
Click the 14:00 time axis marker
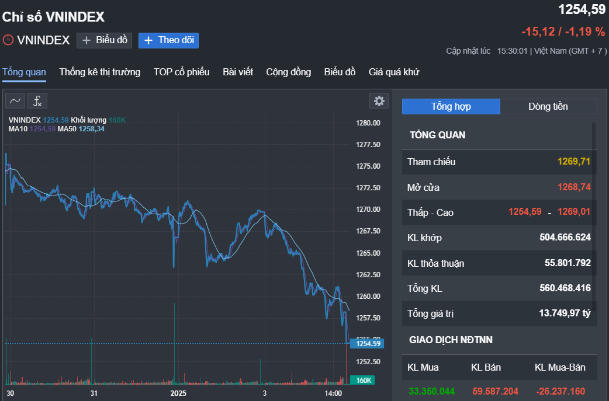(x=333, y=393)
